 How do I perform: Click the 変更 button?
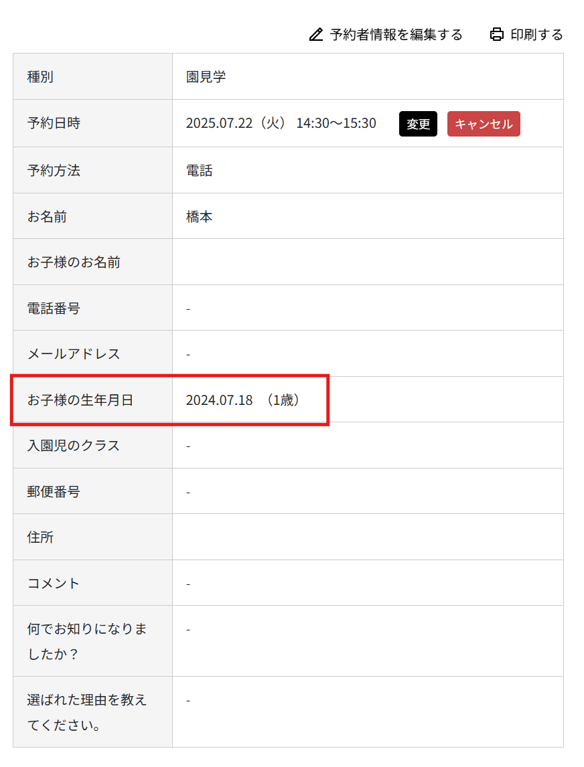coord(418,124)
